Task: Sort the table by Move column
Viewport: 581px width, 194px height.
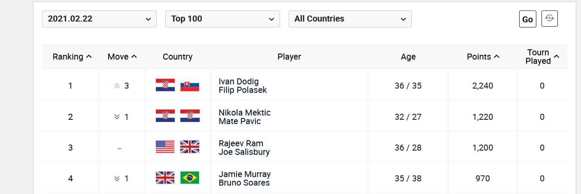Action: pos(122,57)
